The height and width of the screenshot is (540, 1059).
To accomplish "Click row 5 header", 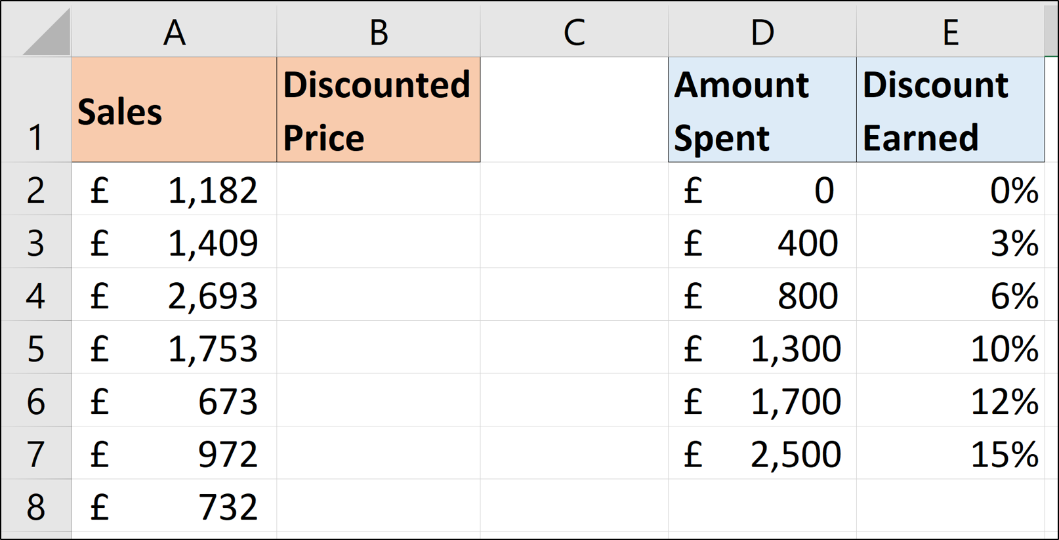I will pos(36,348).
